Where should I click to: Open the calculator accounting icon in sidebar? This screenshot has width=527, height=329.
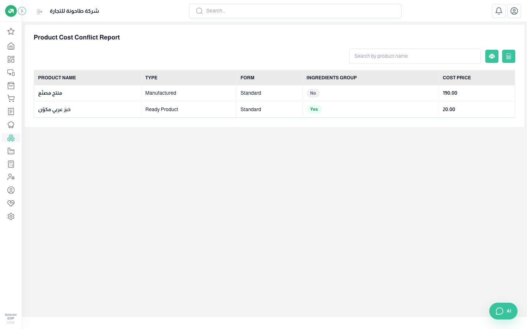point(11,164)
